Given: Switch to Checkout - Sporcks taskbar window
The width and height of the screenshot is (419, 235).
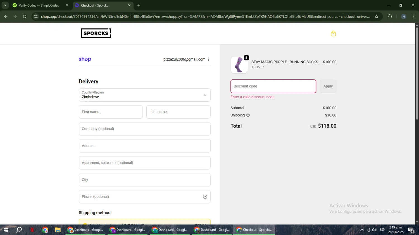Looking at the screenshot, I should (254, 230).
